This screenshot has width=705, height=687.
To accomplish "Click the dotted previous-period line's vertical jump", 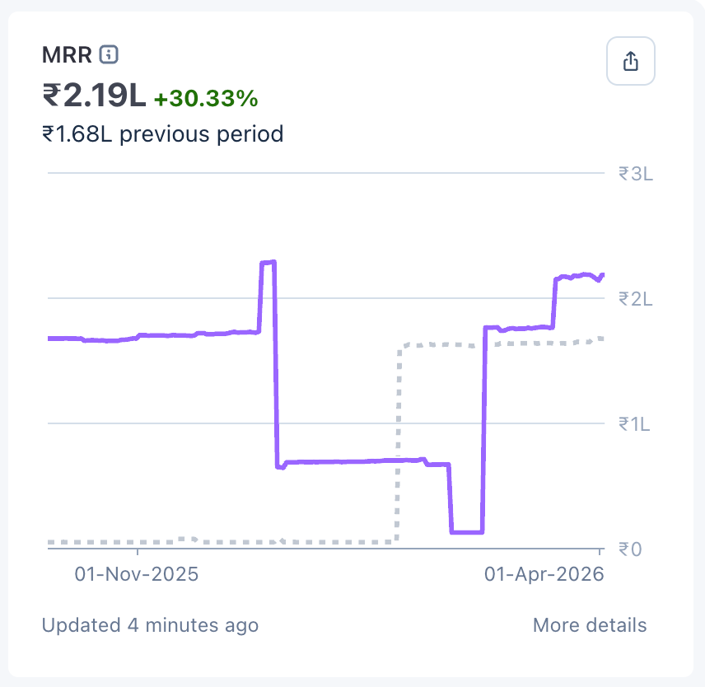I will (397, 445).
